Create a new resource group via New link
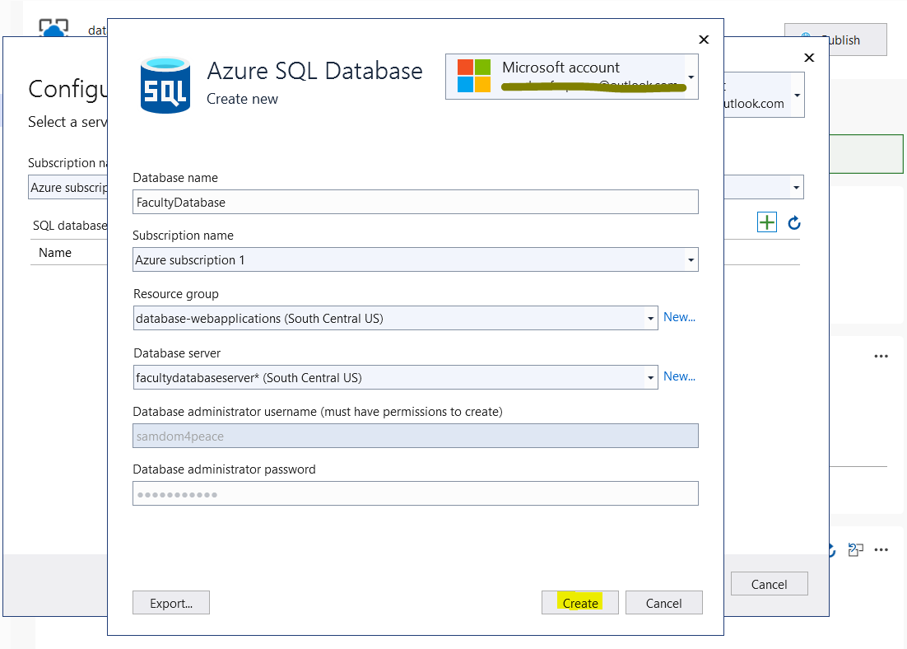 point(679,317)
